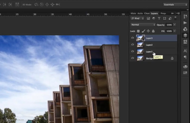Hide Layer2 with its eye icon

[x=132, y=44]
